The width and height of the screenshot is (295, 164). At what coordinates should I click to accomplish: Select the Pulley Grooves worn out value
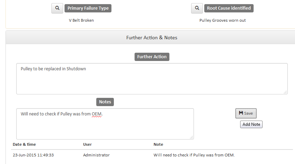(x=223, y=20)
